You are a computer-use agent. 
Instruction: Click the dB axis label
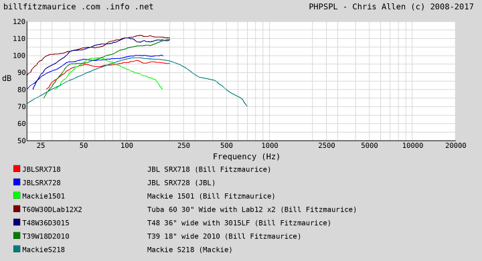(7, 79)
